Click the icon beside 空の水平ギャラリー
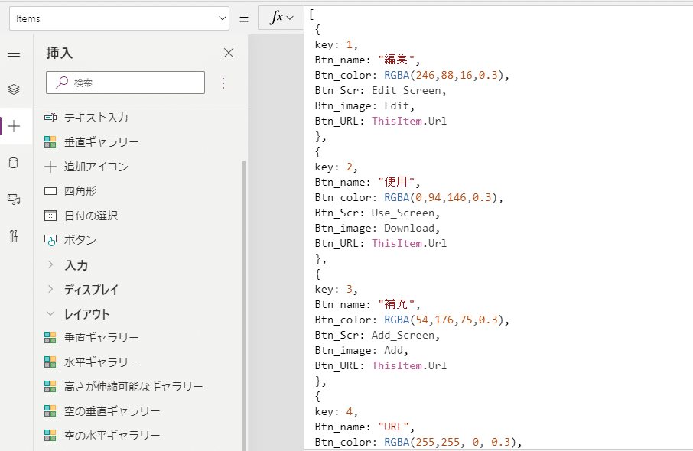Viewport: 693px width, 451px height. [50, 436]
